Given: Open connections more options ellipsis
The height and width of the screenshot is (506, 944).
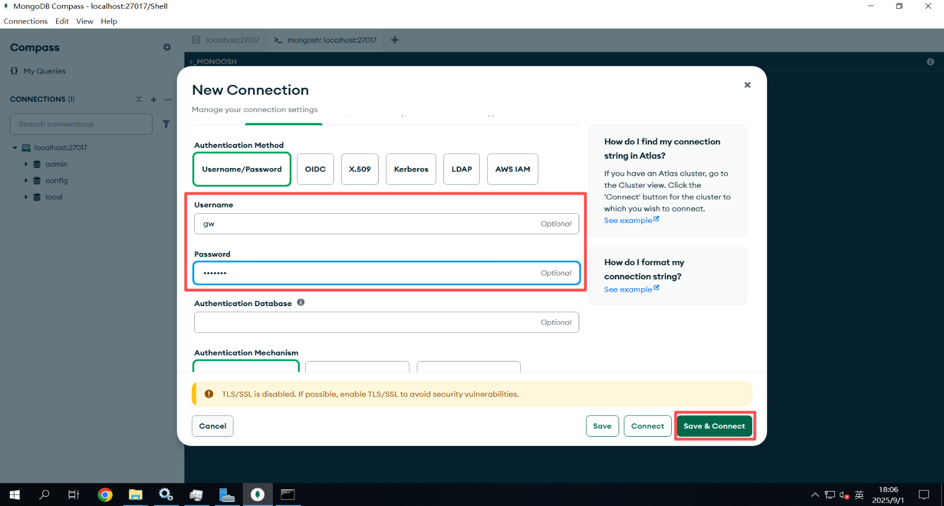Looking at the screenshot, I should pyautogui.click(x=168, y=99).
